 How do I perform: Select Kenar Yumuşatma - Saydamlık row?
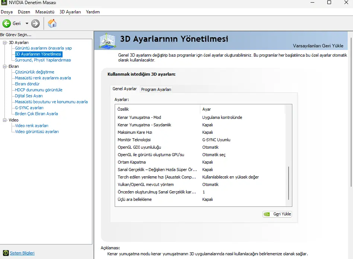pos(200,125)
